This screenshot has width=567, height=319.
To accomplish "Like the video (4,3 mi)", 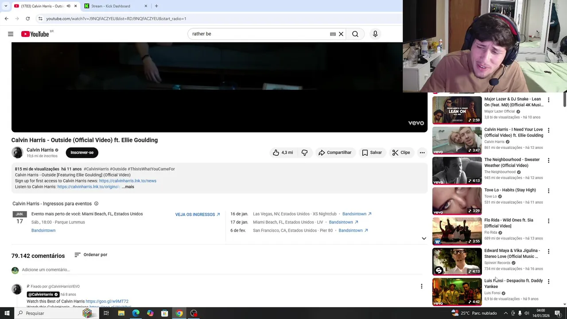I will [x=283, y=152].
